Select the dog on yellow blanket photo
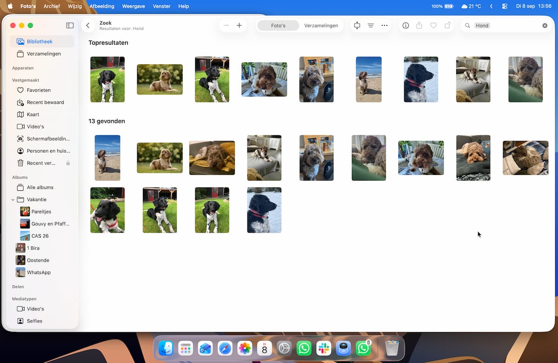 coord(212,158)
